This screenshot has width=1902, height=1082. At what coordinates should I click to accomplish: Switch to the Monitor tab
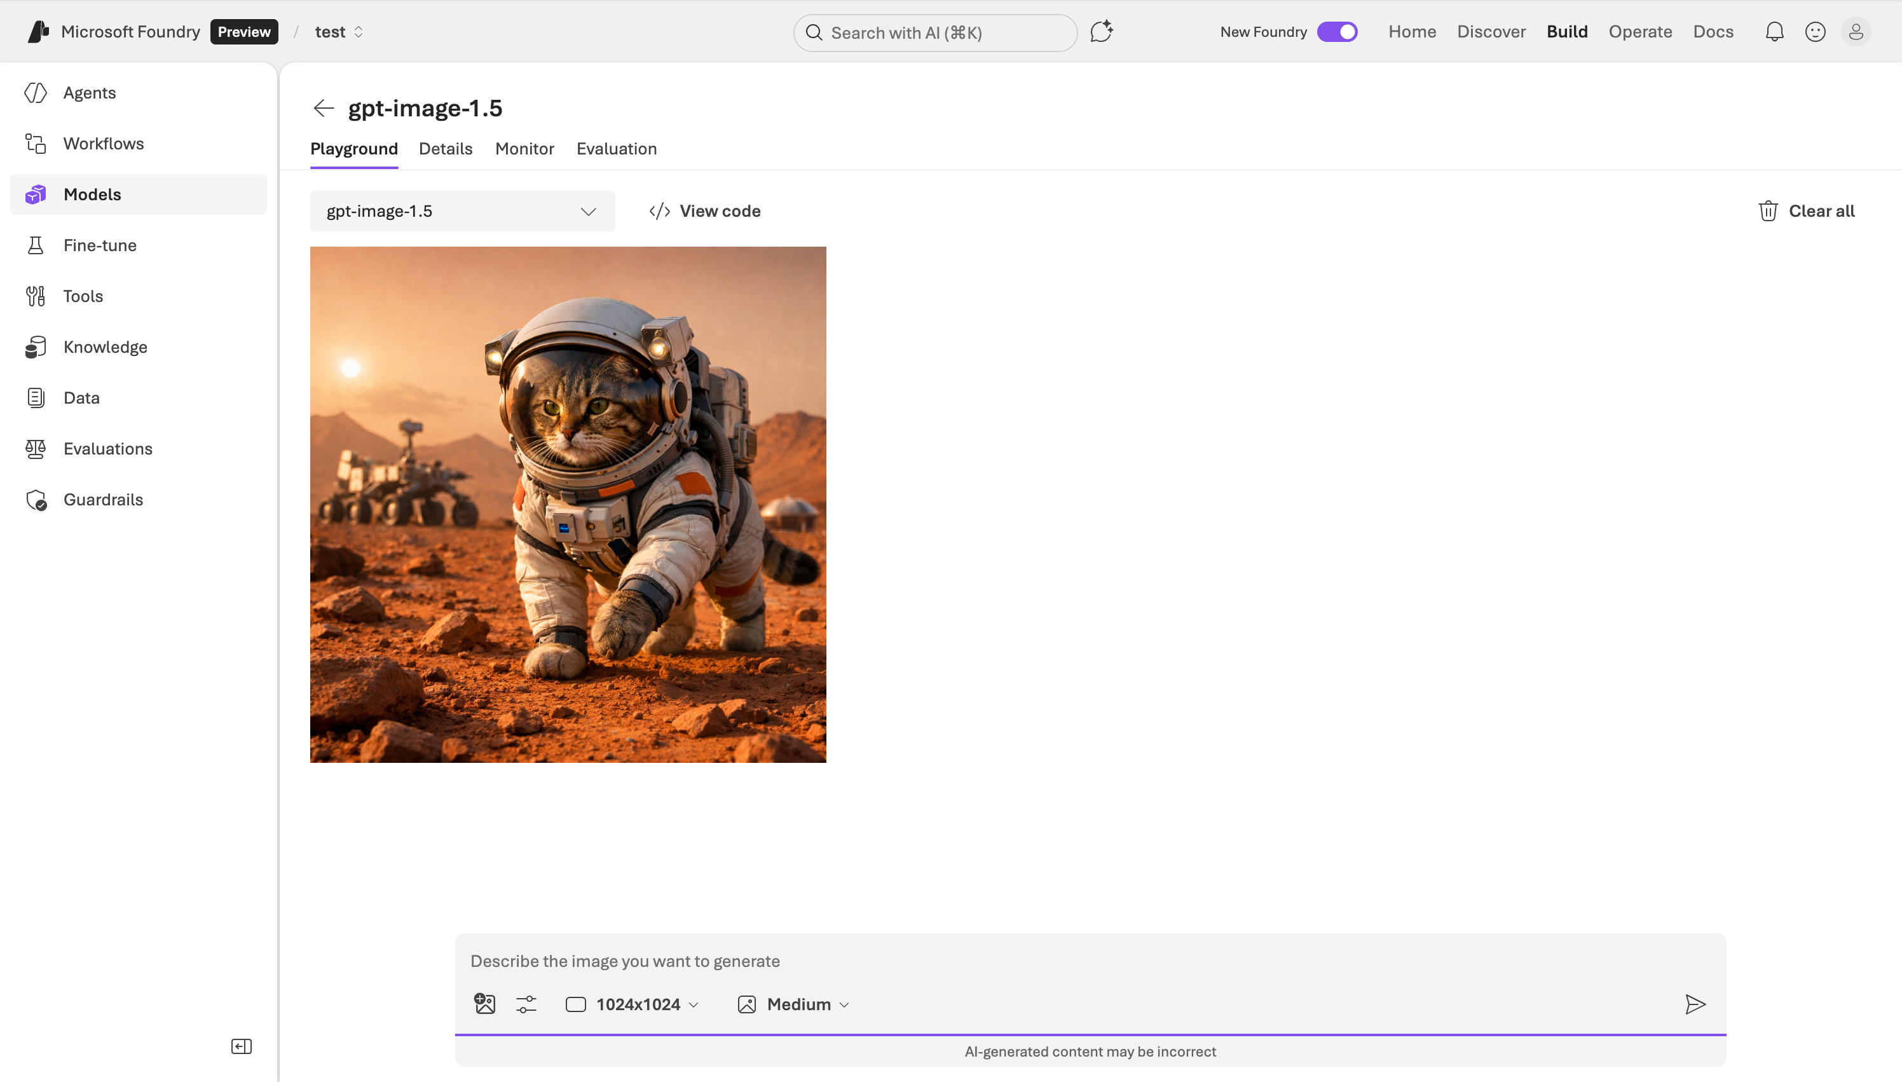click(524, 149)
